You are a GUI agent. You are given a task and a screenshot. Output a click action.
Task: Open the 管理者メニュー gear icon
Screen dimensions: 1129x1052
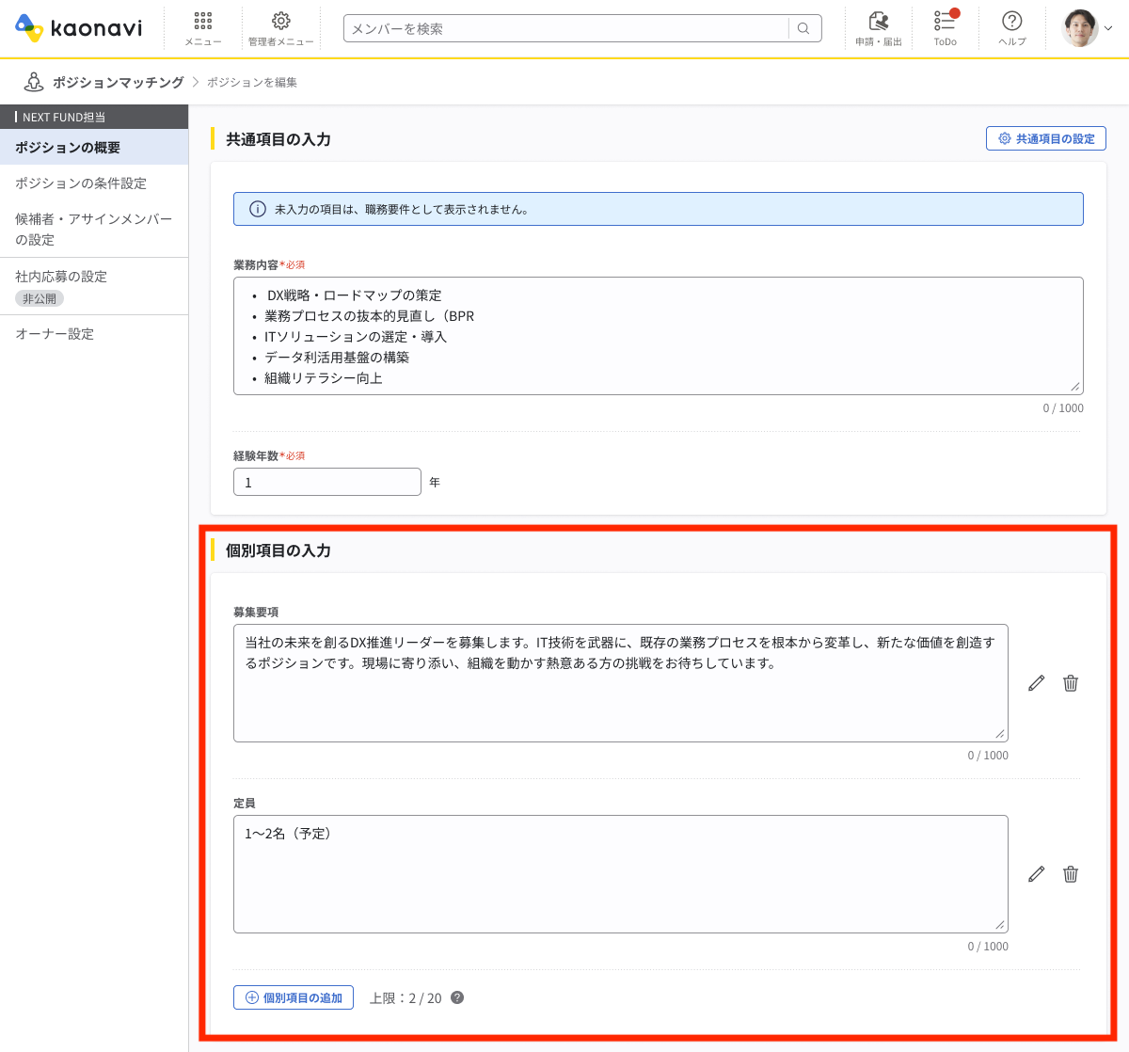pyautogui.click(x=279, y=28)
